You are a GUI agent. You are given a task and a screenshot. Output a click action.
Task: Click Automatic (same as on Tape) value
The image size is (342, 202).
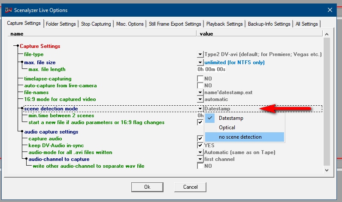coord(240,152)
